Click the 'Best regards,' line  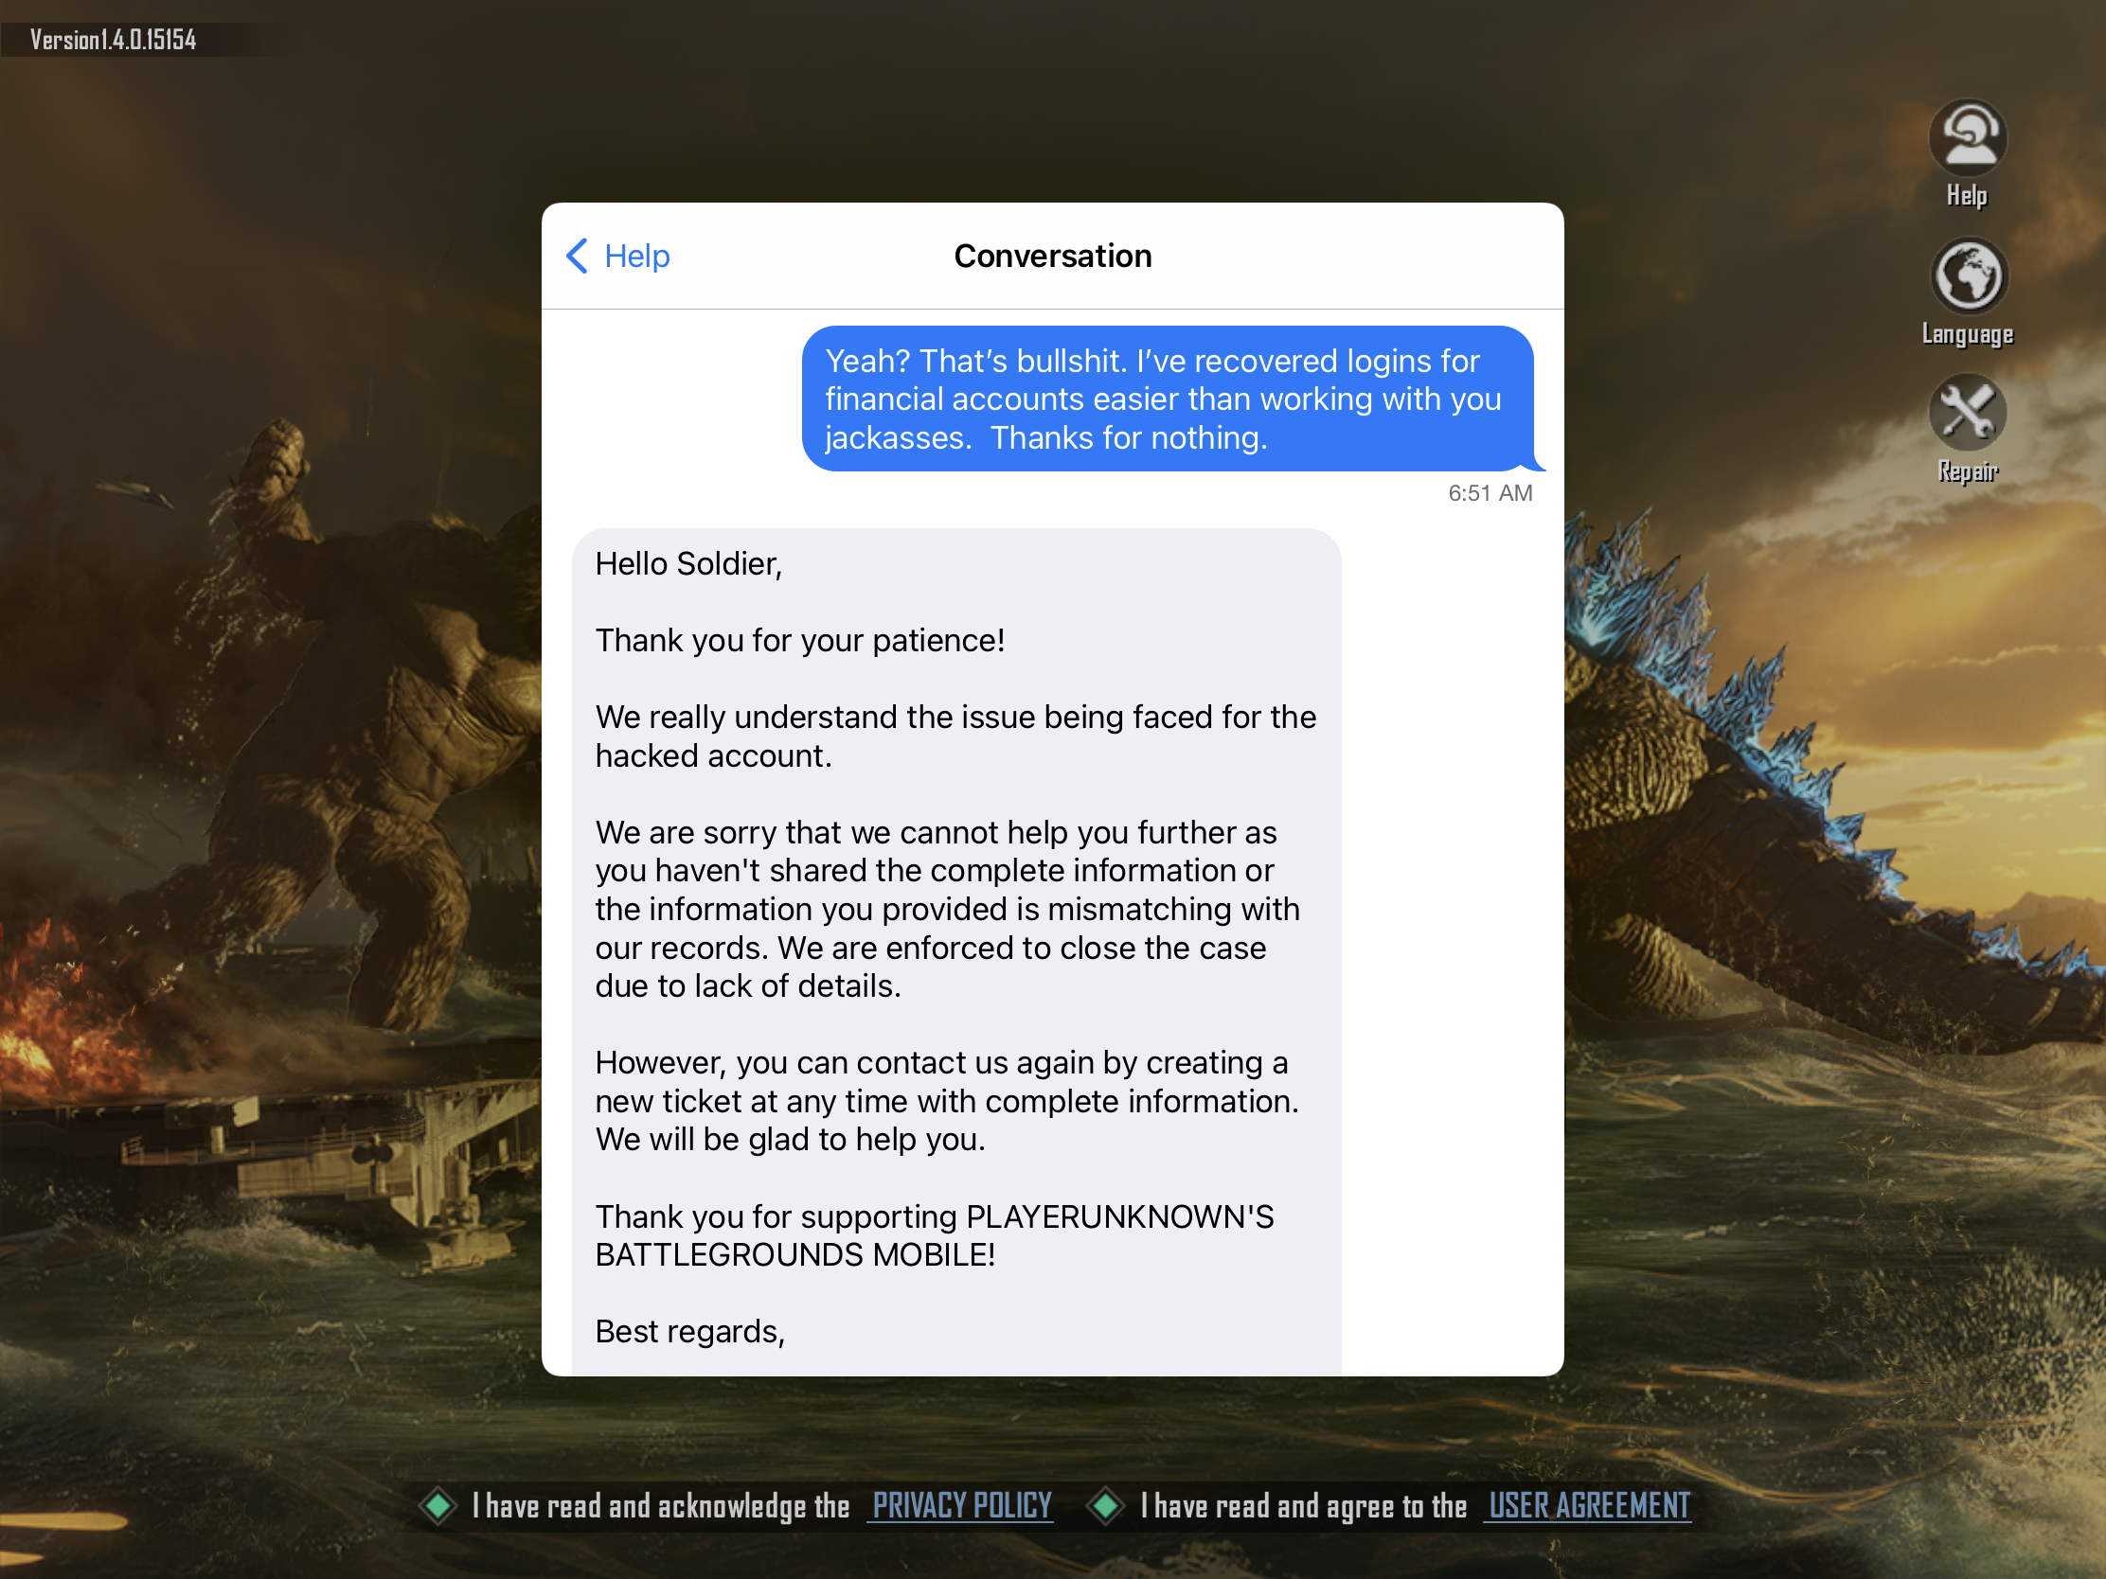690,1332
